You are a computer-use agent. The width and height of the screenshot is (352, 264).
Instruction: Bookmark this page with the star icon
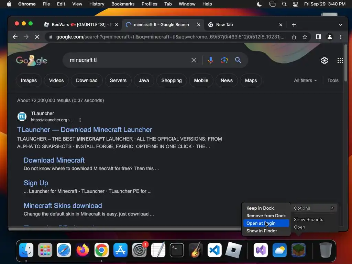[305, 37]
